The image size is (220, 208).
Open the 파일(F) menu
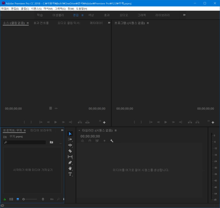[x=5, y=9]
